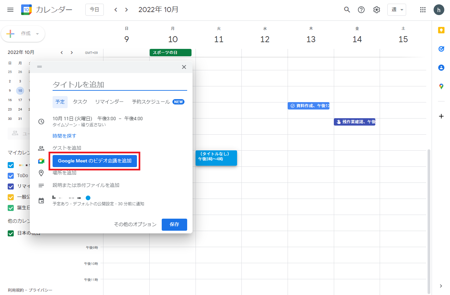Click the blue calendar color dot

[x=88, y=198]
